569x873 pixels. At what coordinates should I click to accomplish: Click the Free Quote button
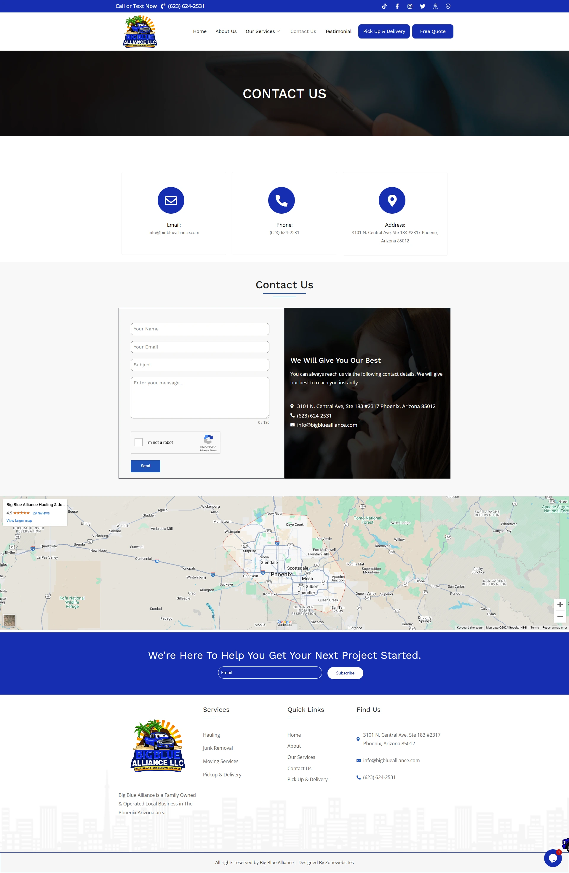[x=433, y=31]
